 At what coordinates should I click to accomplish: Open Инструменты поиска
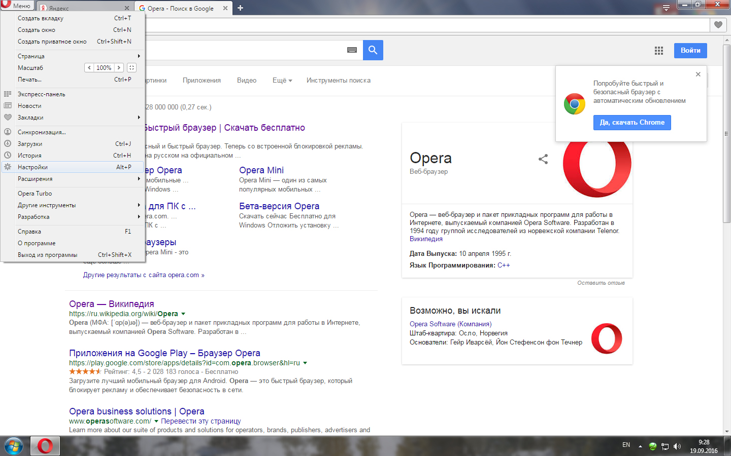tap(339, 81)
